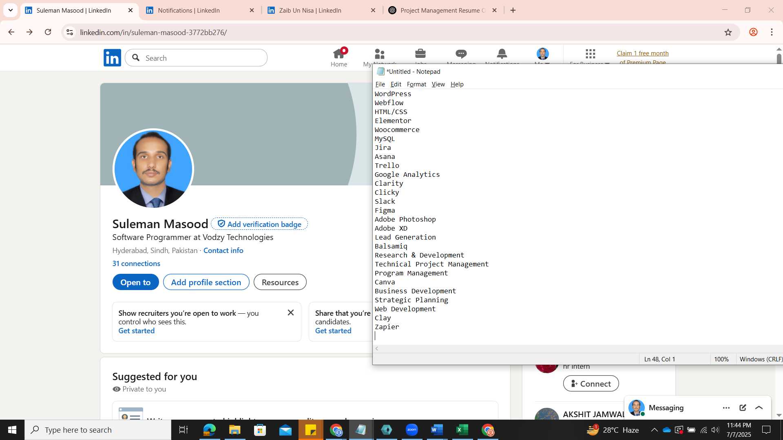Open Messaging overlay options three dots
This screenshot has width=783, height=440.
(726, 408)
